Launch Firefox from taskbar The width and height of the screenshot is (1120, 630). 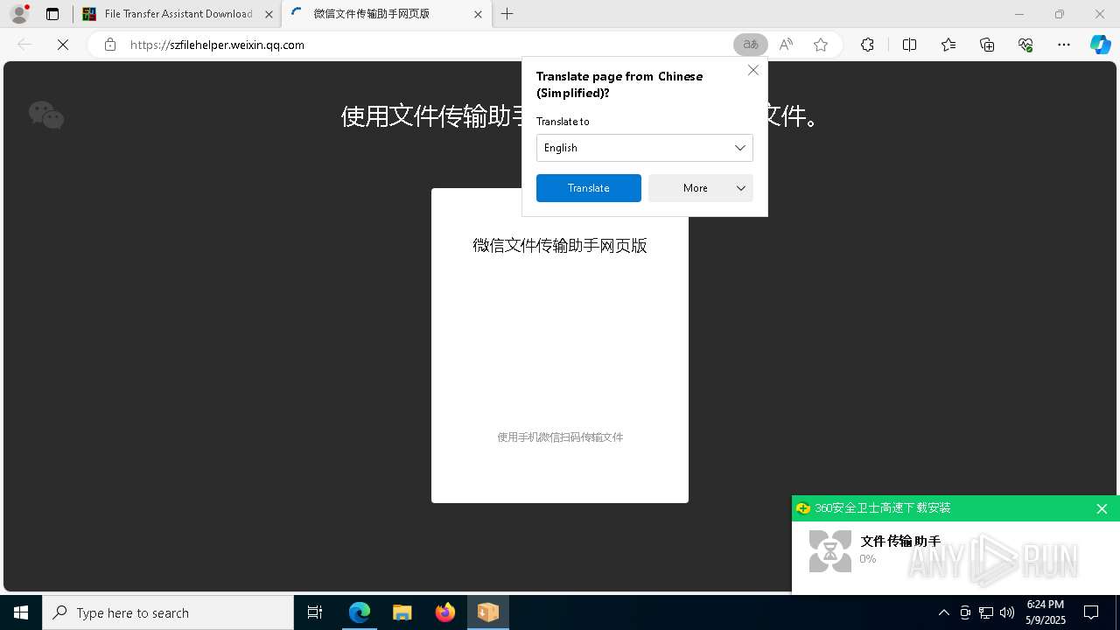[445, 612]
